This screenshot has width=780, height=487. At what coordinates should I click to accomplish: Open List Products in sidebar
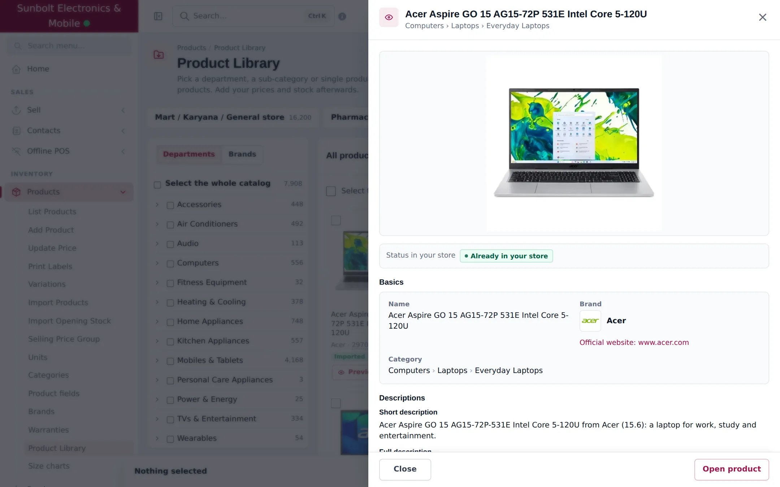[x=52, y=212]
